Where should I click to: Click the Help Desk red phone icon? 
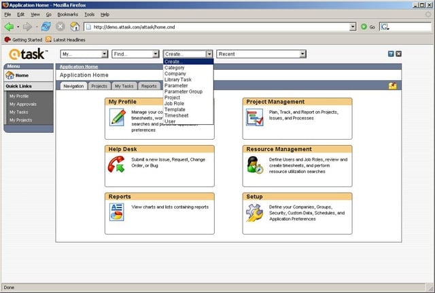pyautogui.click(x=116, y=165)
